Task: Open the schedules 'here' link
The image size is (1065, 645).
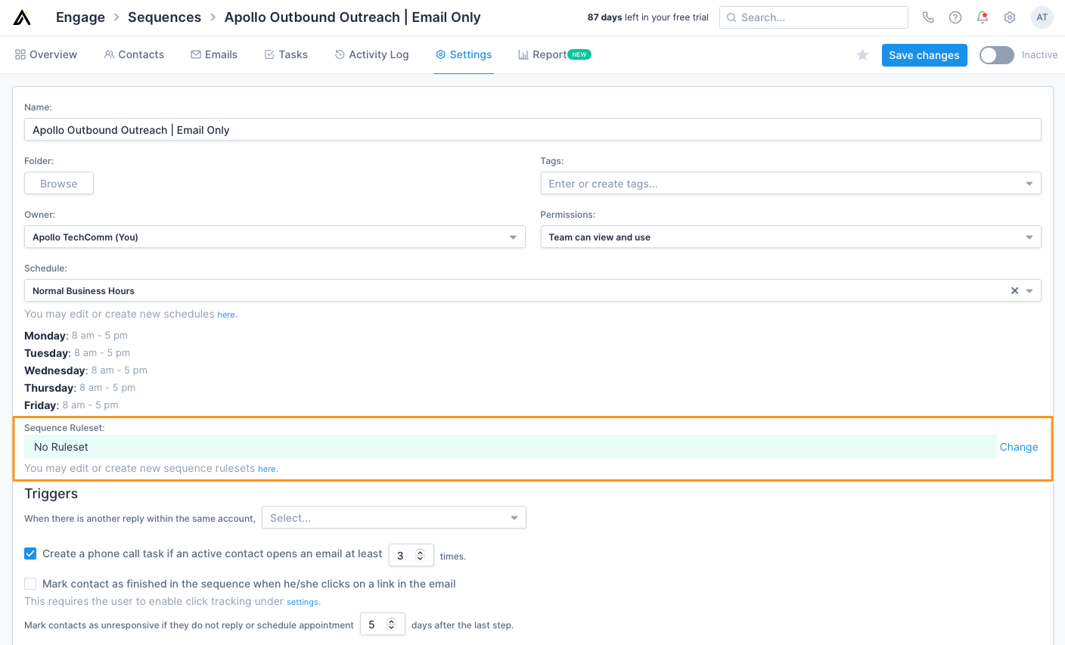Action: 226,315
